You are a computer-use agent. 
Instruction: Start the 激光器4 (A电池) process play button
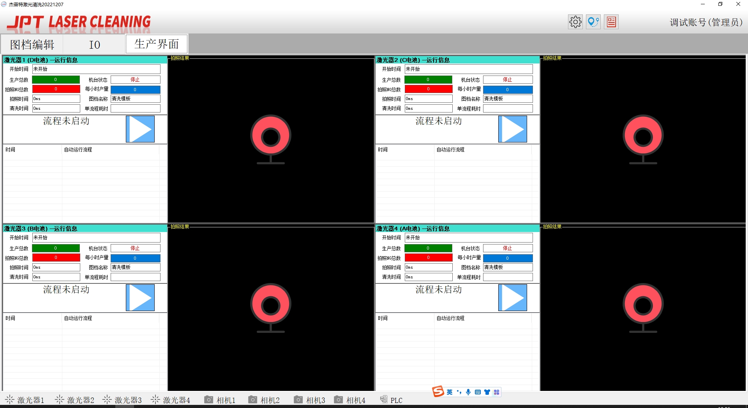(513, 297)
